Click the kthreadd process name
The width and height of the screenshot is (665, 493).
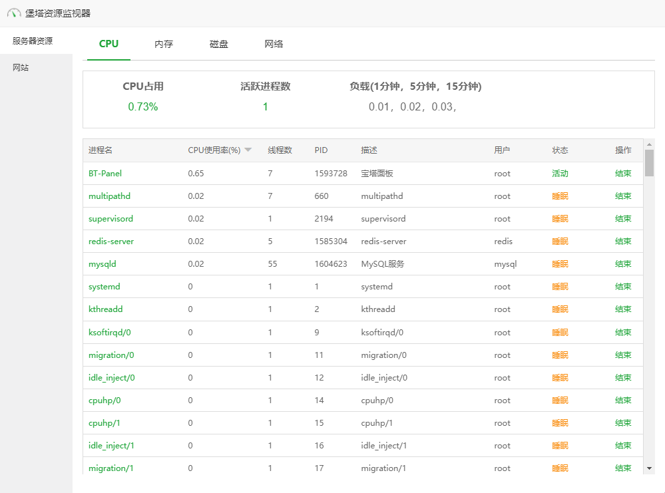[x=105, y=309]
